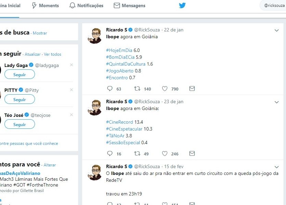
Task: Reply to the 22 de jan tweet
Action: [110, 89]
